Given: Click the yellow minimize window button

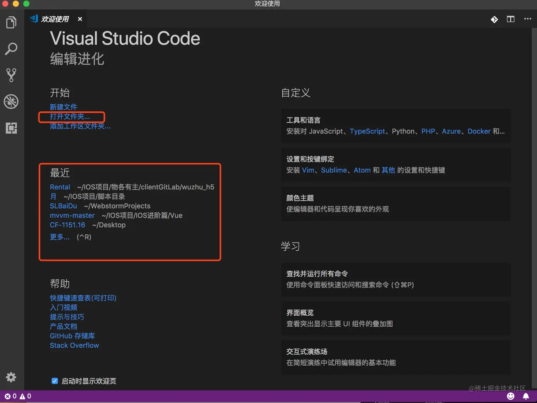Looking at the screenshot, I should [16, 4].
